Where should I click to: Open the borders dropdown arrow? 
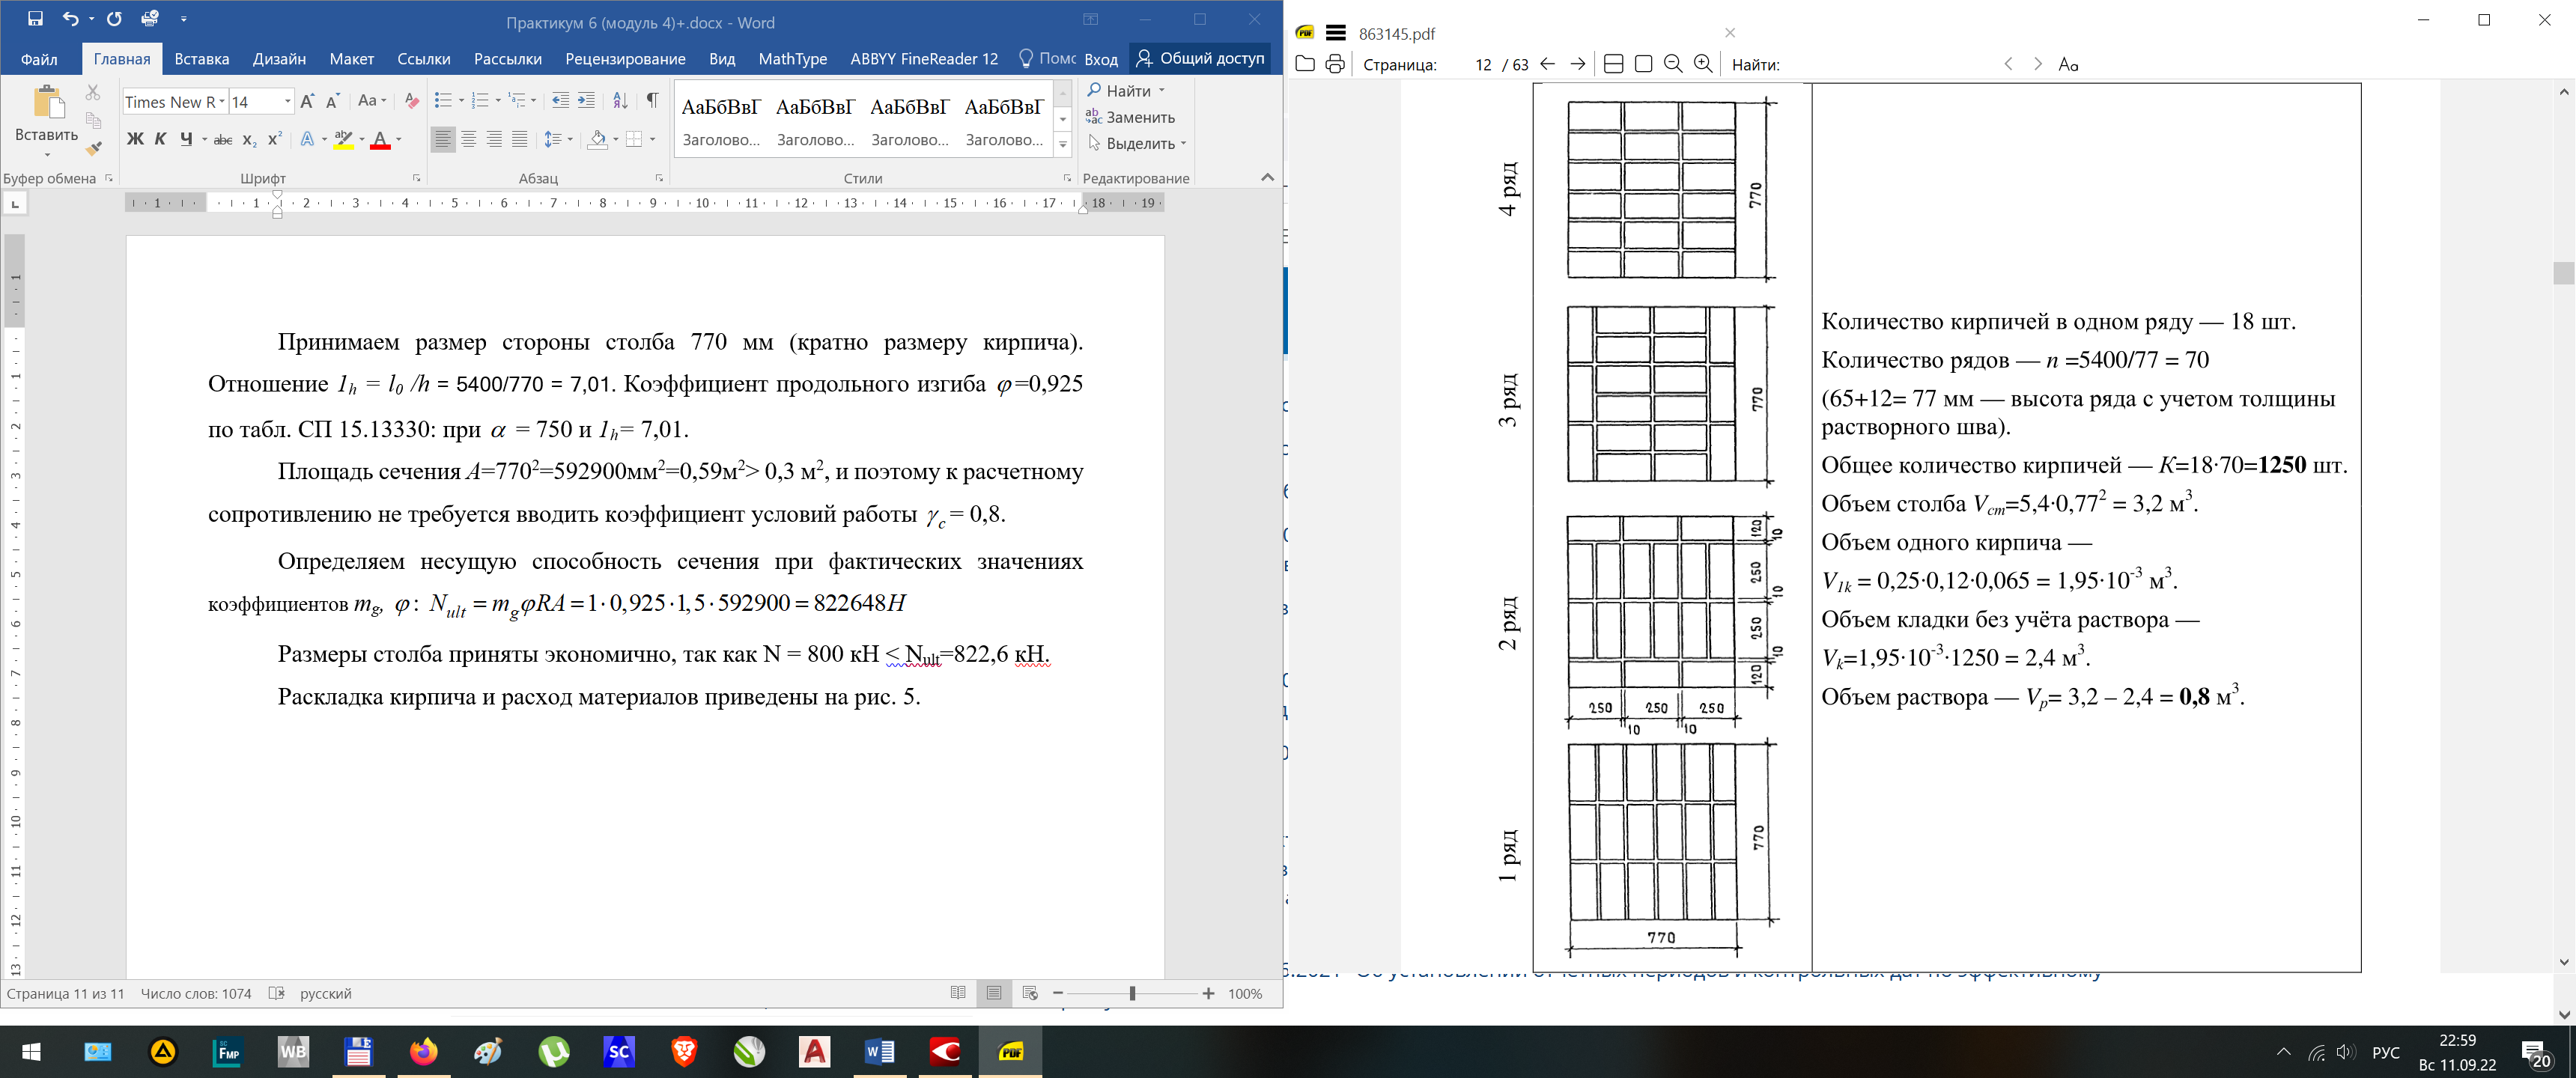652,139
